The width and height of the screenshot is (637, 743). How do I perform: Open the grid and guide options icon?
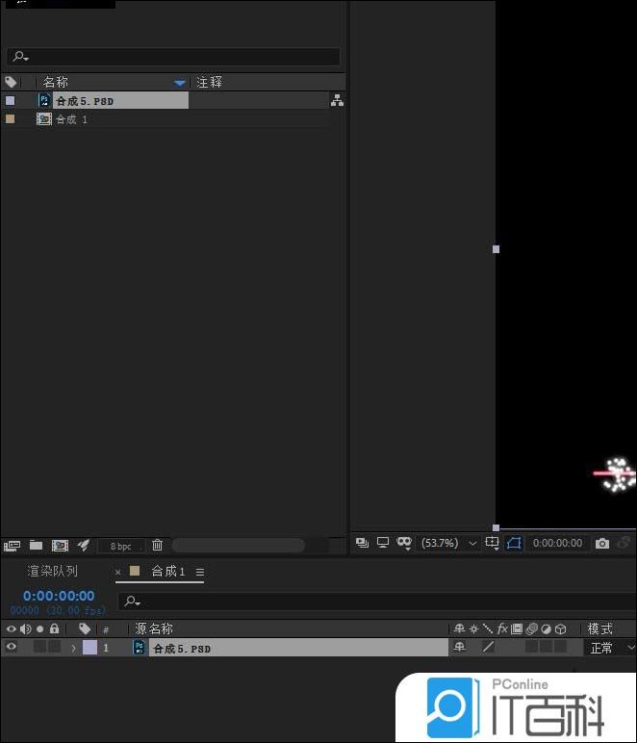[492, 543]
